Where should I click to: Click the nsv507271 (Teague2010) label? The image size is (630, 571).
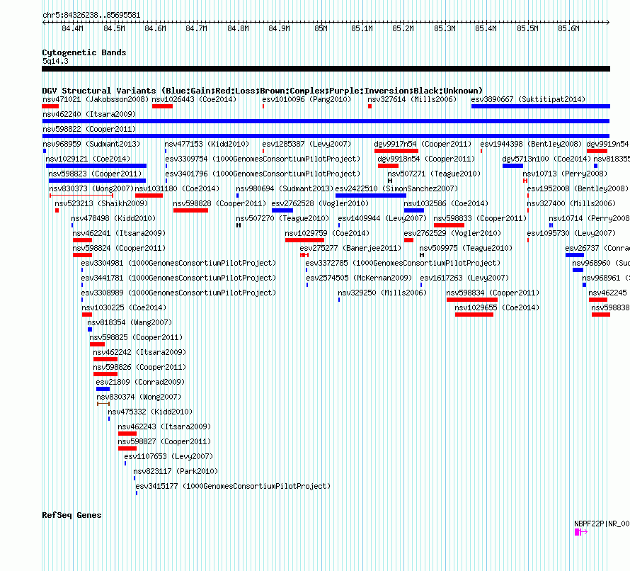pyautogui.click(x=434, y=174)
